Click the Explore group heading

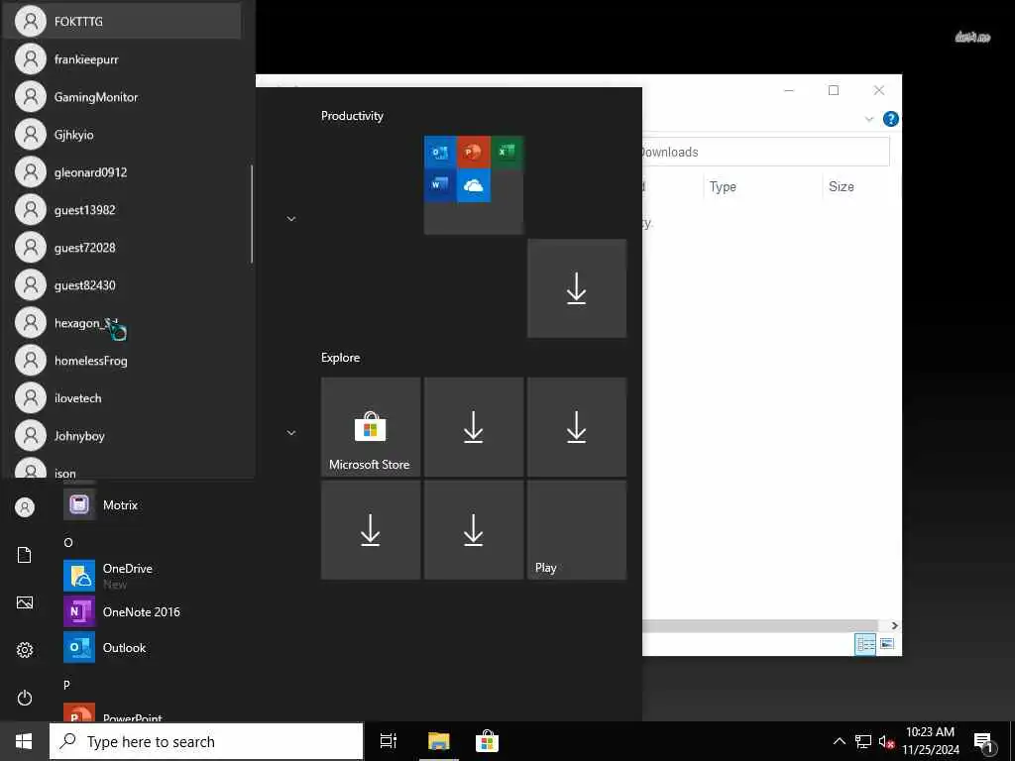point(341,357)
